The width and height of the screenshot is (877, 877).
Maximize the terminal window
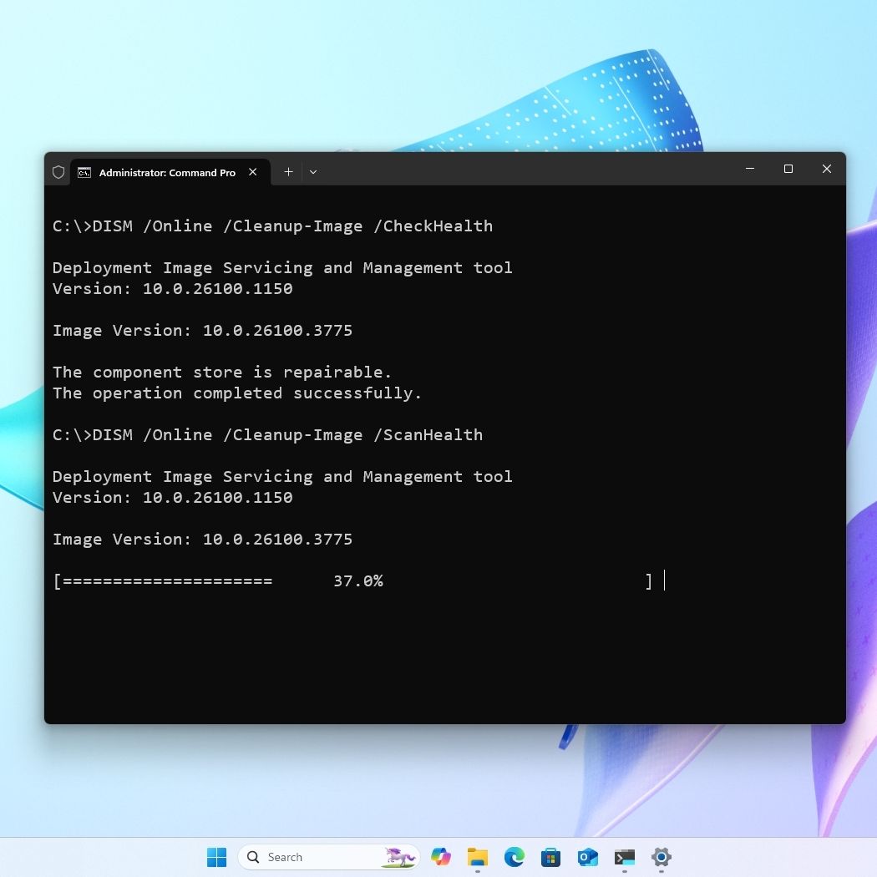[x=788, y=169]
